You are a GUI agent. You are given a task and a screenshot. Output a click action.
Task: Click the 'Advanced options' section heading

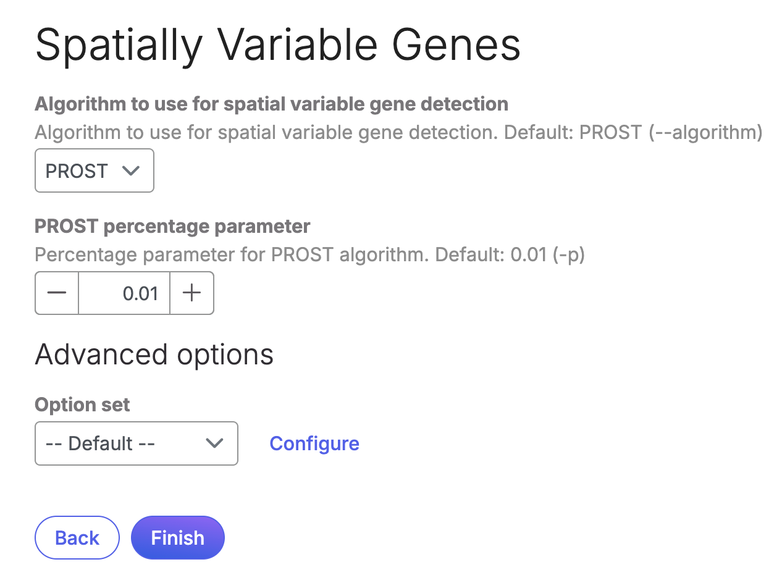pyautogui.click(x=154, y=354)
